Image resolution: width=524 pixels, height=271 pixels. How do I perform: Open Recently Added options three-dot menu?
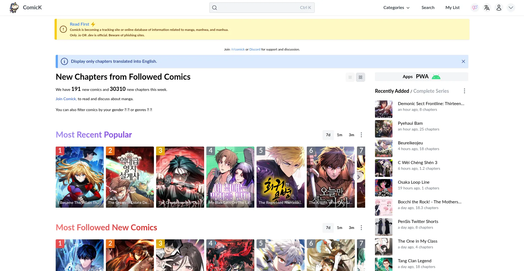[x=464, y=91]
